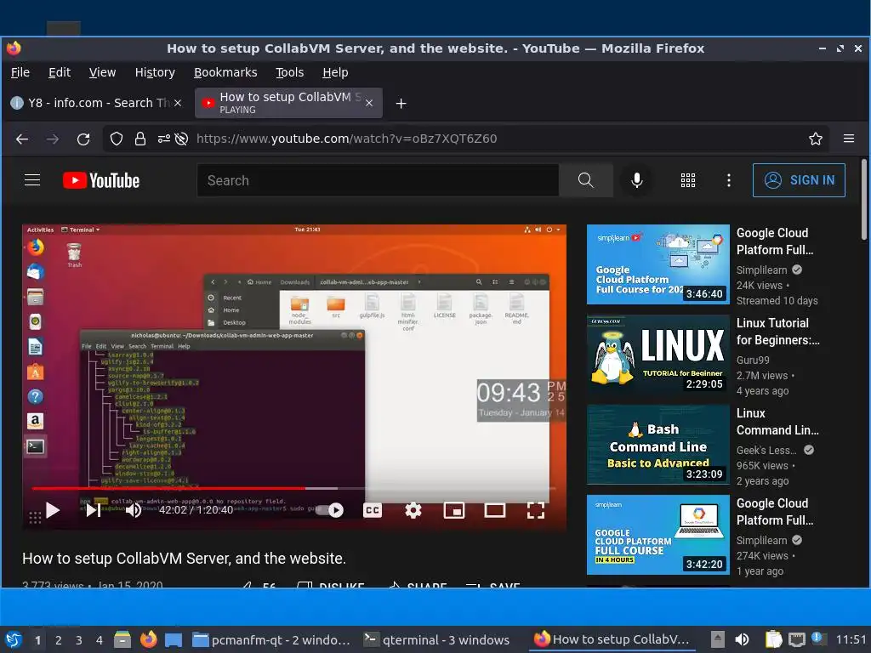Screen dimensions: 871x653
Task: Open Firefox application menu
Action: [x=848, y=139]
